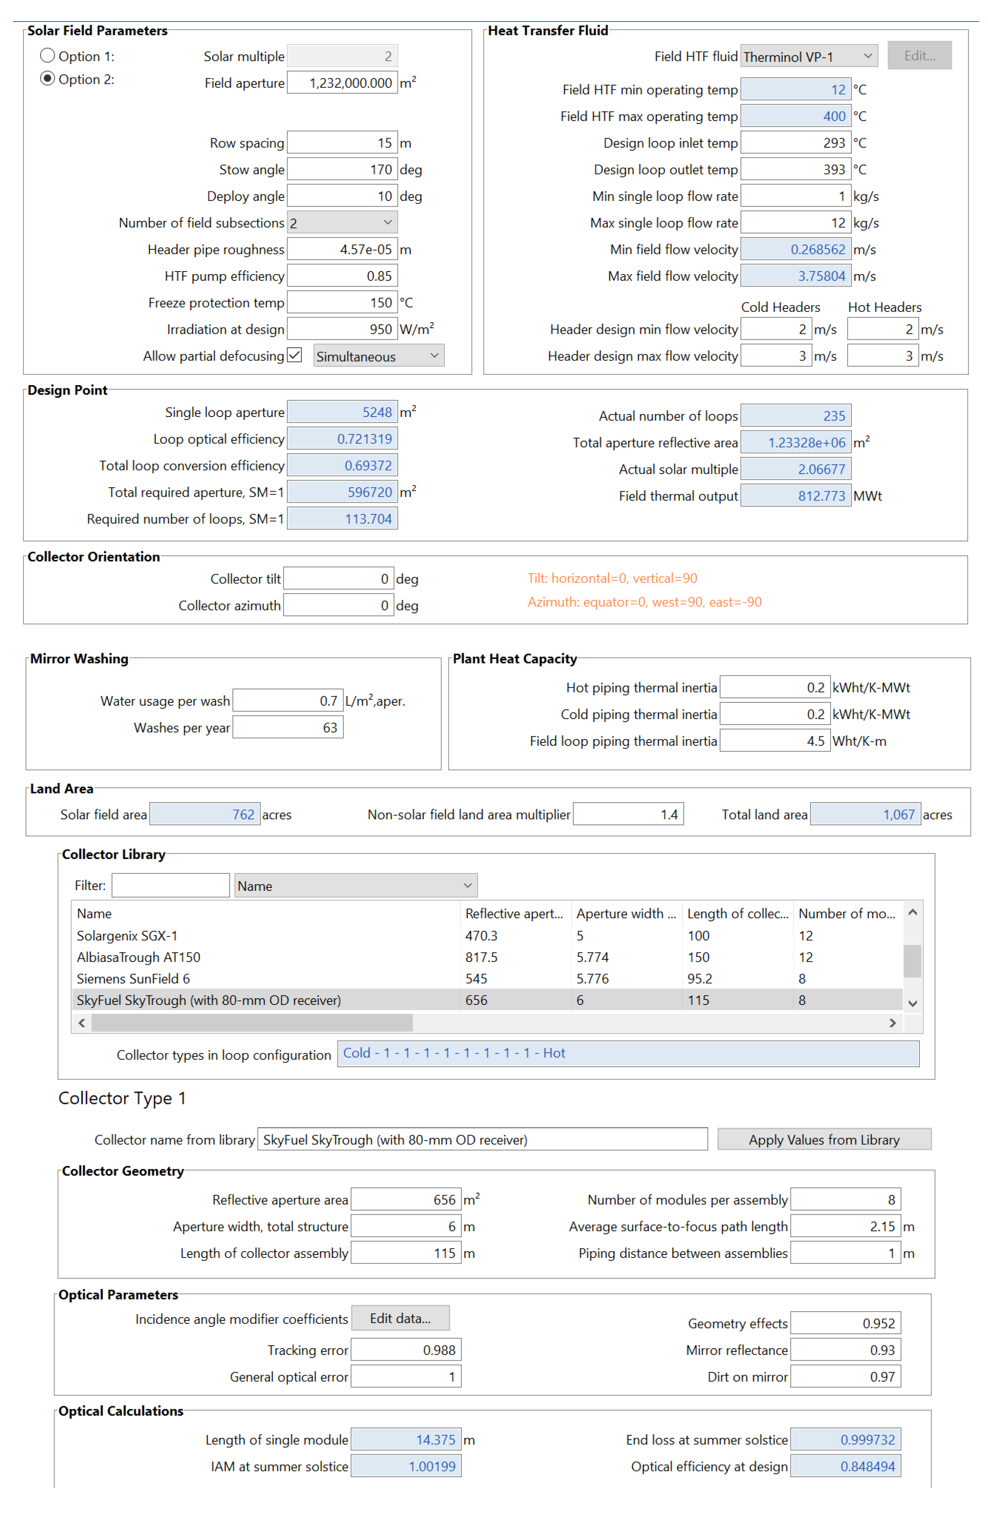Open Number of field subsections dropdown
This screenshot has height=1513, width=988.
point(341,222)
